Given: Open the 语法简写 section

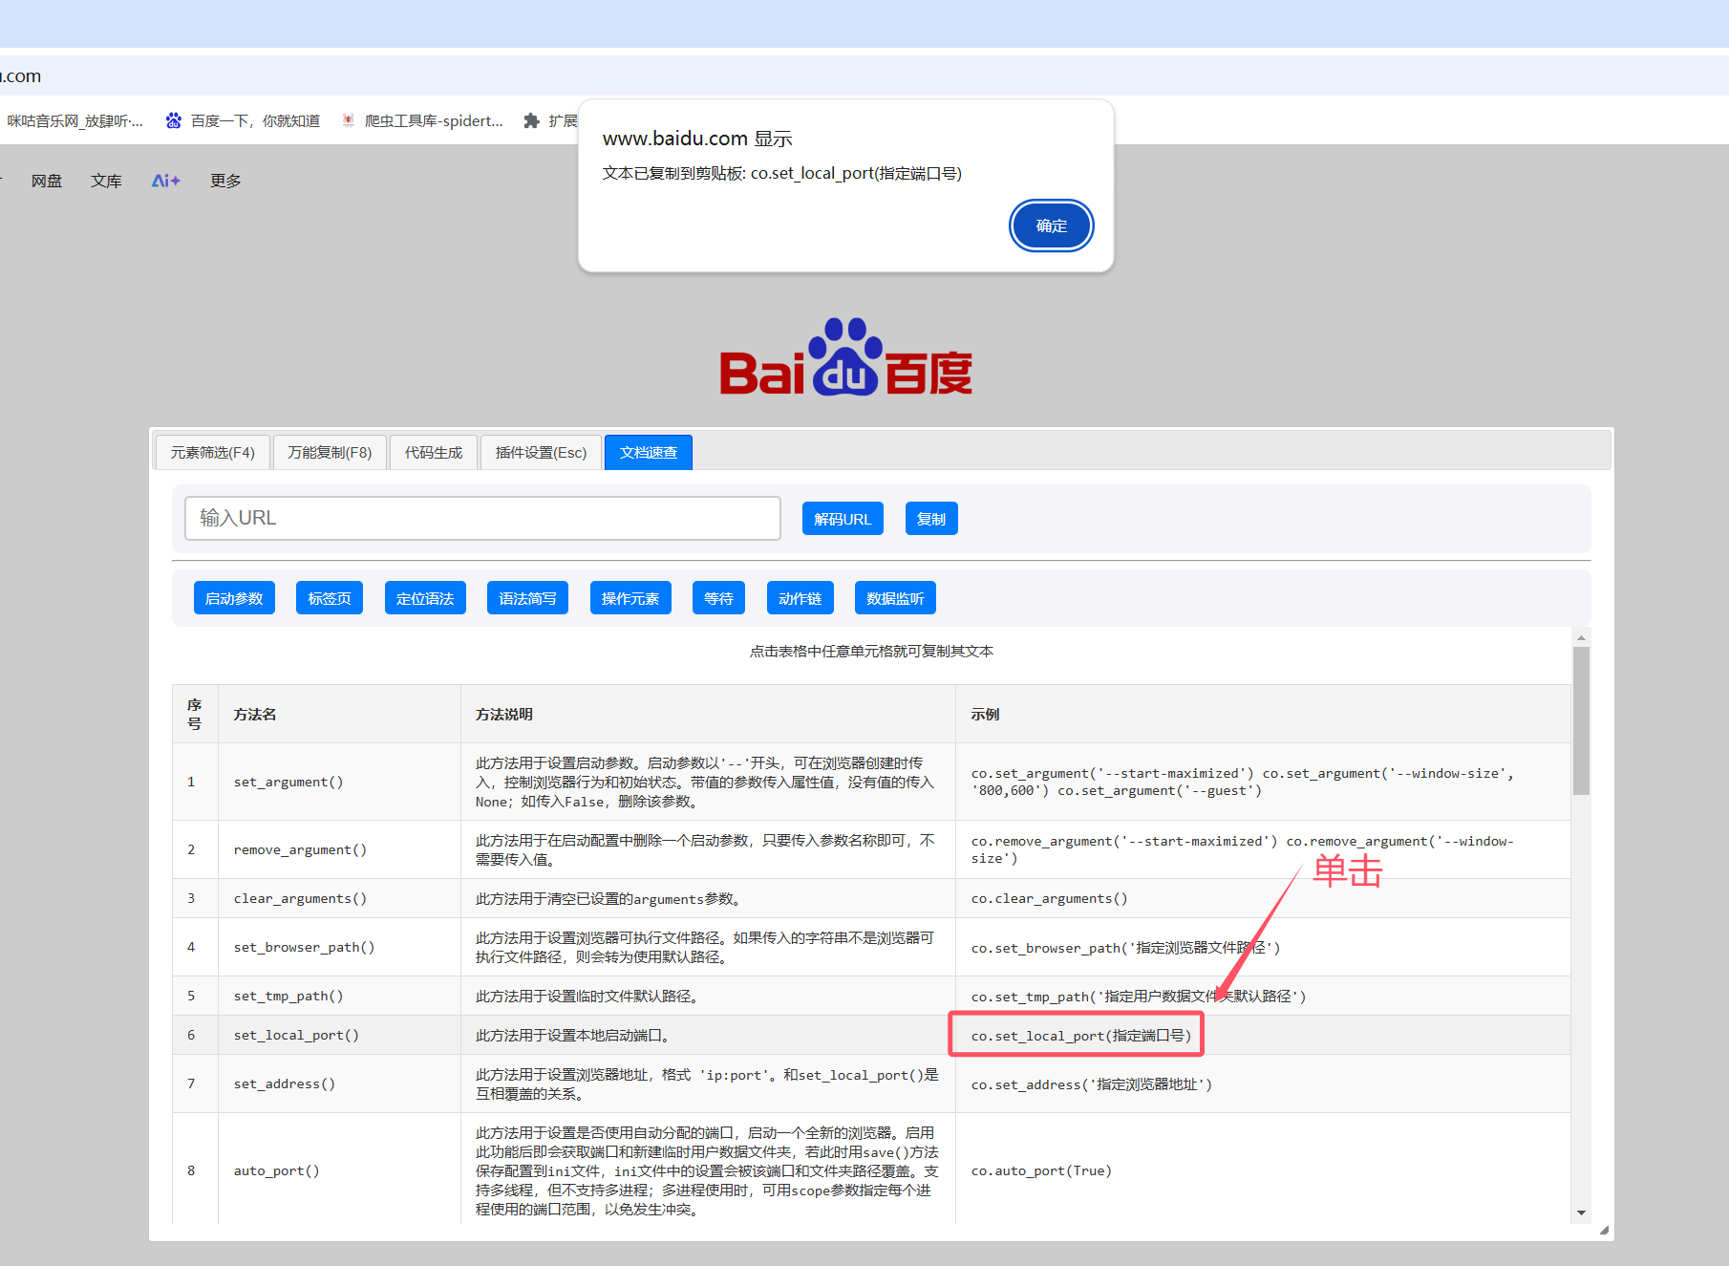Looking at the screenshot, I should coord(527,598).
